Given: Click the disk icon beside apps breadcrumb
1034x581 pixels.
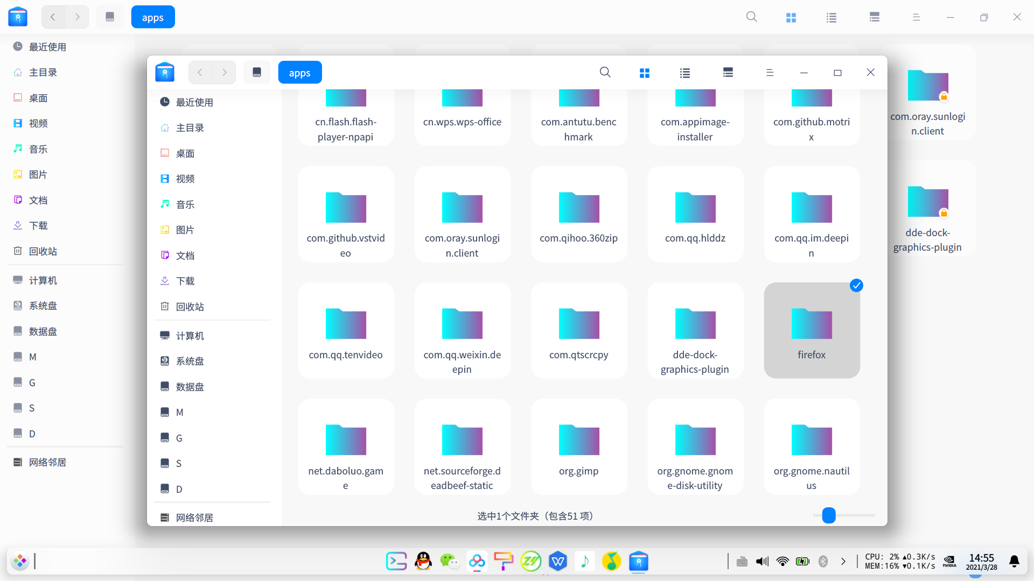Looking at the screenshot, I should click(257, 73).
